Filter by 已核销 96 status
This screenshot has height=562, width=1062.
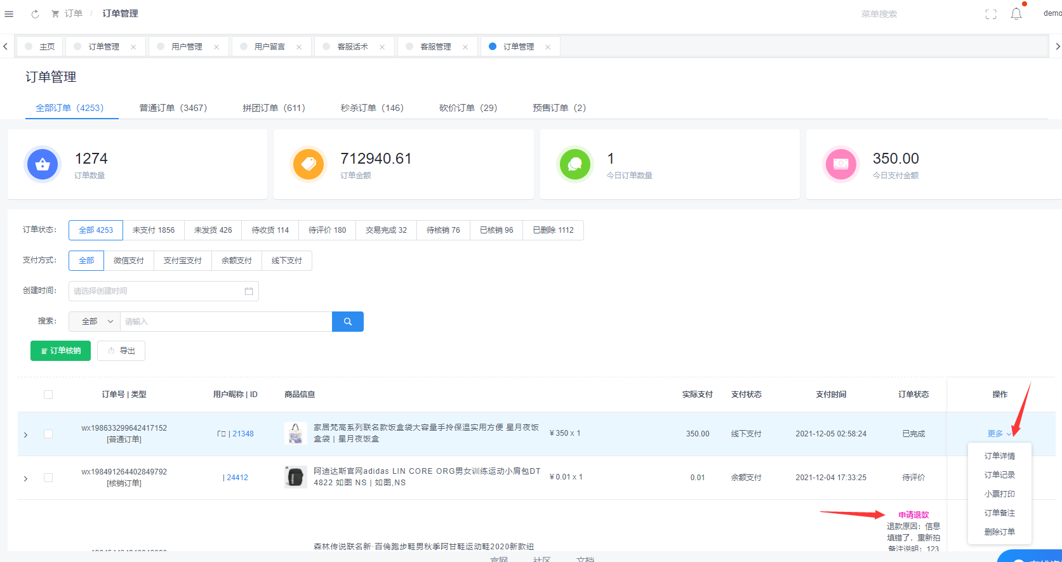point(496,230)
